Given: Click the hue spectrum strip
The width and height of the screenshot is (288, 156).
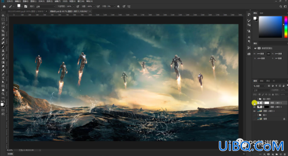Looking at the screenshot, I should click(286, 27).
